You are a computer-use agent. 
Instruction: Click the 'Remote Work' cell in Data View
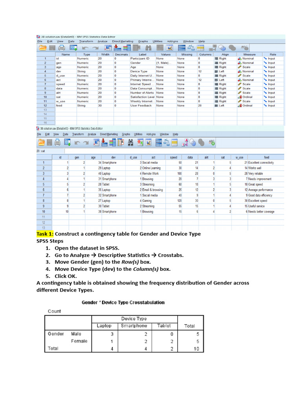[154, 174]
